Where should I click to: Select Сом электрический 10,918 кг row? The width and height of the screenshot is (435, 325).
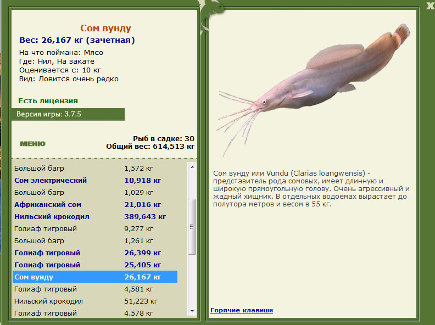point(95,180)
